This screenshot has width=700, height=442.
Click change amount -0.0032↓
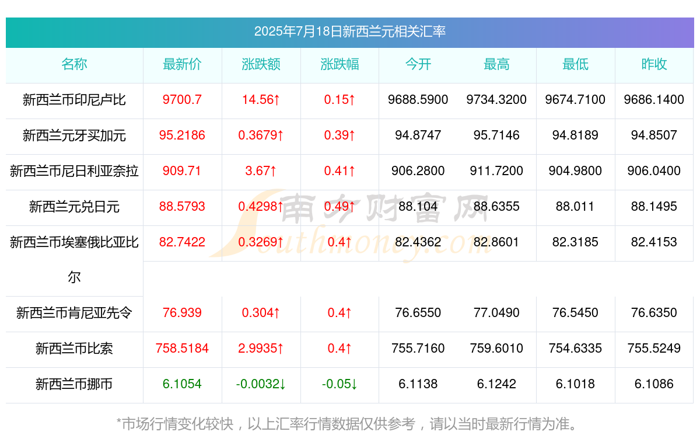tap(261, 384)
